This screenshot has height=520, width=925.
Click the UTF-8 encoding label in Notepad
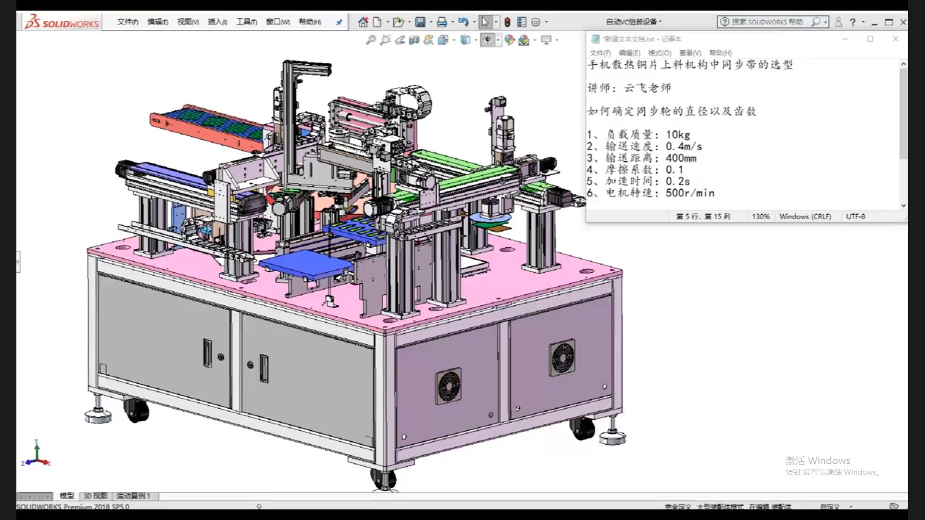(x=856, y=217)
